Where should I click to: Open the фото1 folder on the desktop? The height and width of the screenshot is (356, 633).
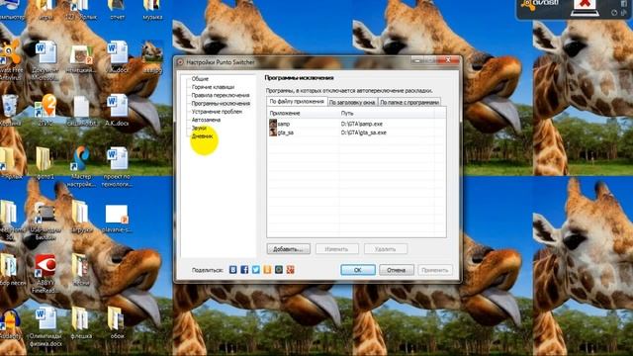tap(45, 162)
